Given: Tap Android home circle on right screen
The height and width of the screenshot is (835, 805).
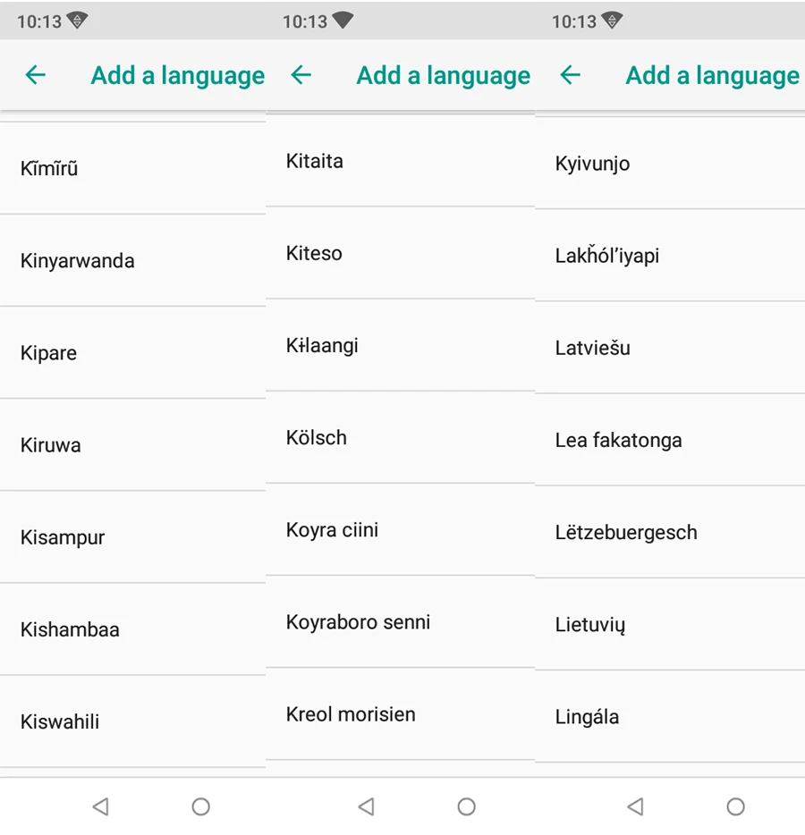Looking at the screenshot, I should click(x=735, y=806).
